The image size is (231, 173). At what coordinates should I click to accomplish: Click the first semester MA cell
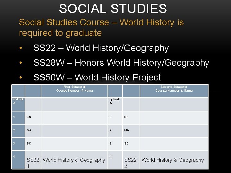pyautogui.click(x=33, y=131)
